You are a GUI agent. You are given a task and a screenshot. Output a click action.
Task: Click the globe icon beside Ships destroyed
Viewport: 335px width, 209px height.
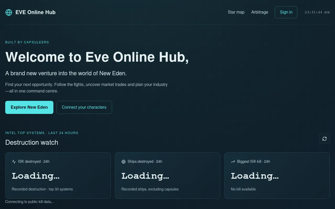pyautogui.click(x=124, y=162)
